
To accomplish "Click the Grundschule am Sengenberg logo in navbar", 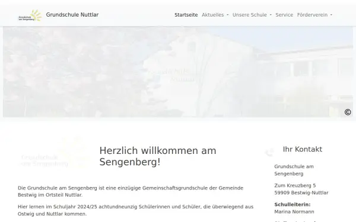I will (x=30, y=15).
